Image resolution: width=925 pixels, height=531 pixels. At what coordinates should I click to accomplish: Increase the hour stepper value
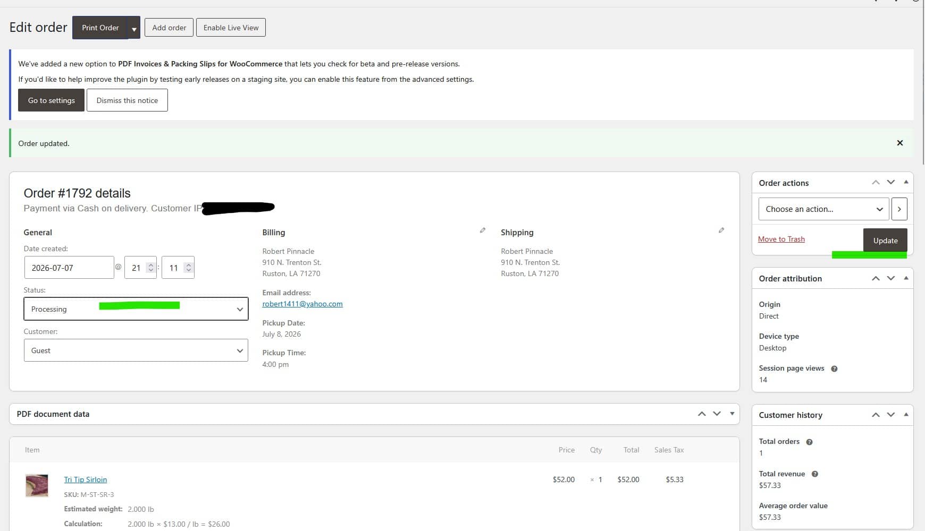click(x=151, y=264)
